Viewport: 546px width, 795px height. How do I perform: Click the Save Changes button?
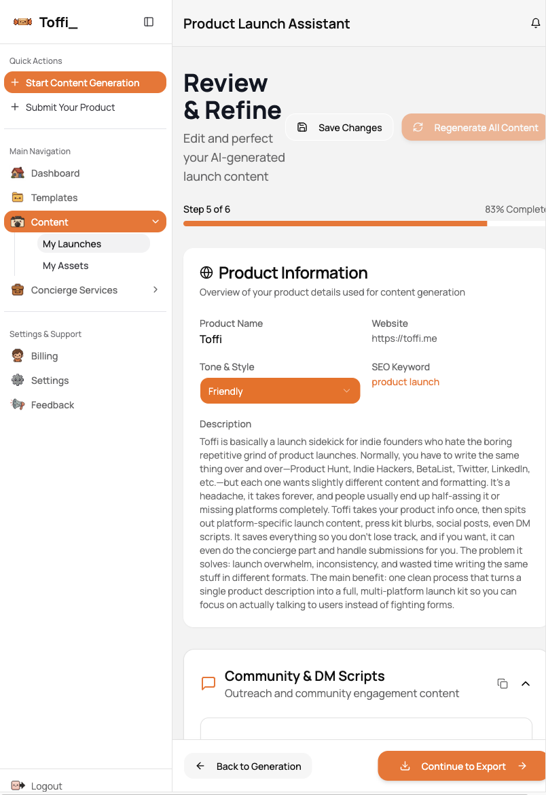click(x=340, y=127)
